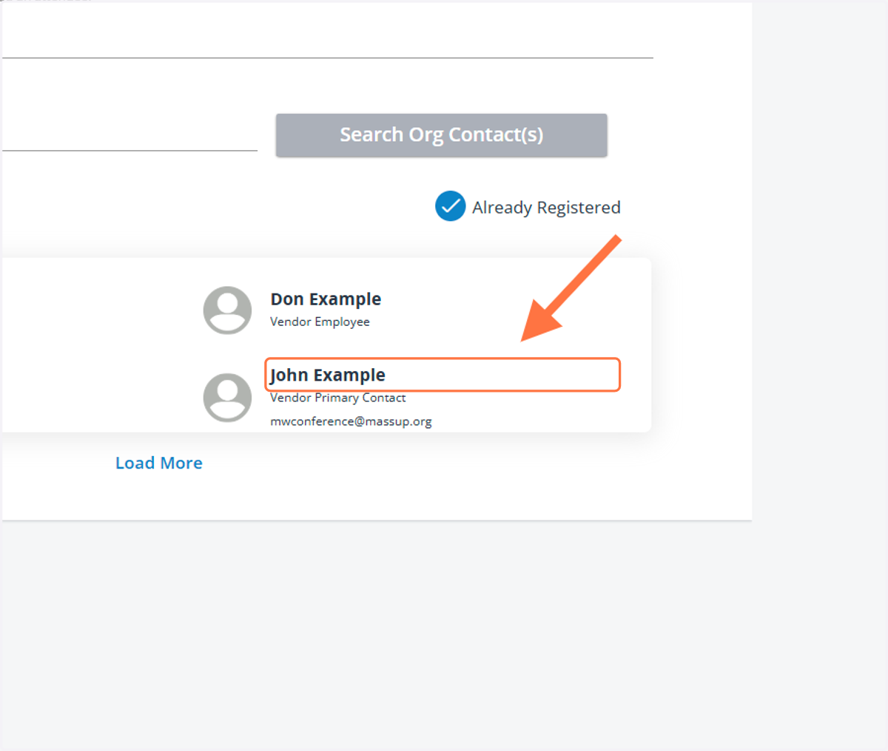This screenshot has height=751, width=888.
Task: Click the Search Org Contact(s) button
Action: click(x=441, y=135)
